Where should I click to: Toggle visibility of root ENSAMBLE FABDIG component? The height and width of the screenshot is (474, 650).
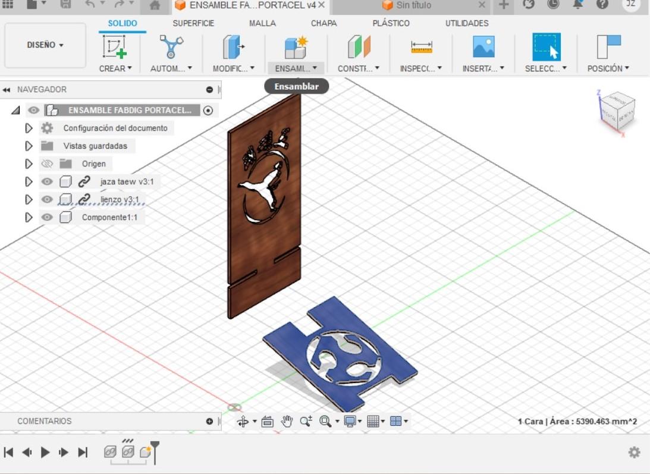click(33, 110)
